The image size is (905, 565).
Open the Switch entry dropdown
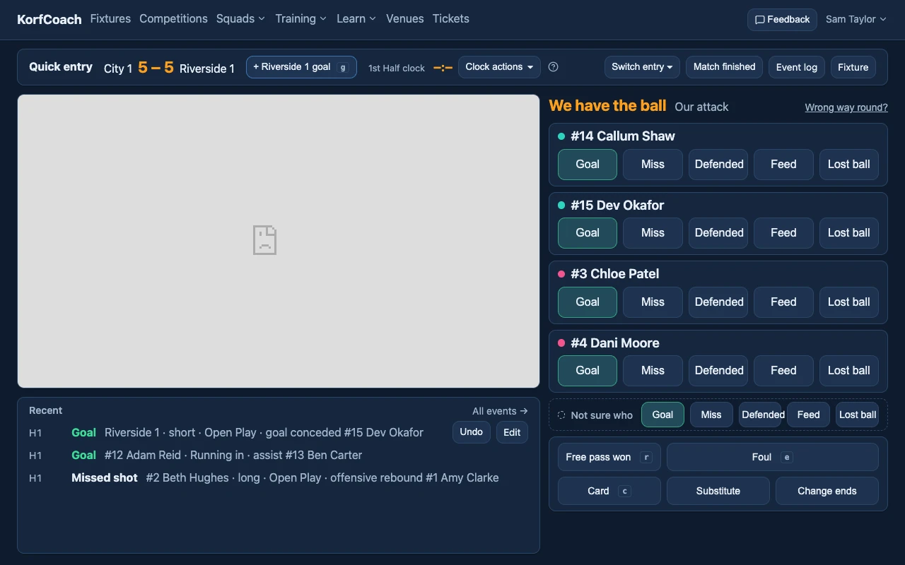coord(642,67)
